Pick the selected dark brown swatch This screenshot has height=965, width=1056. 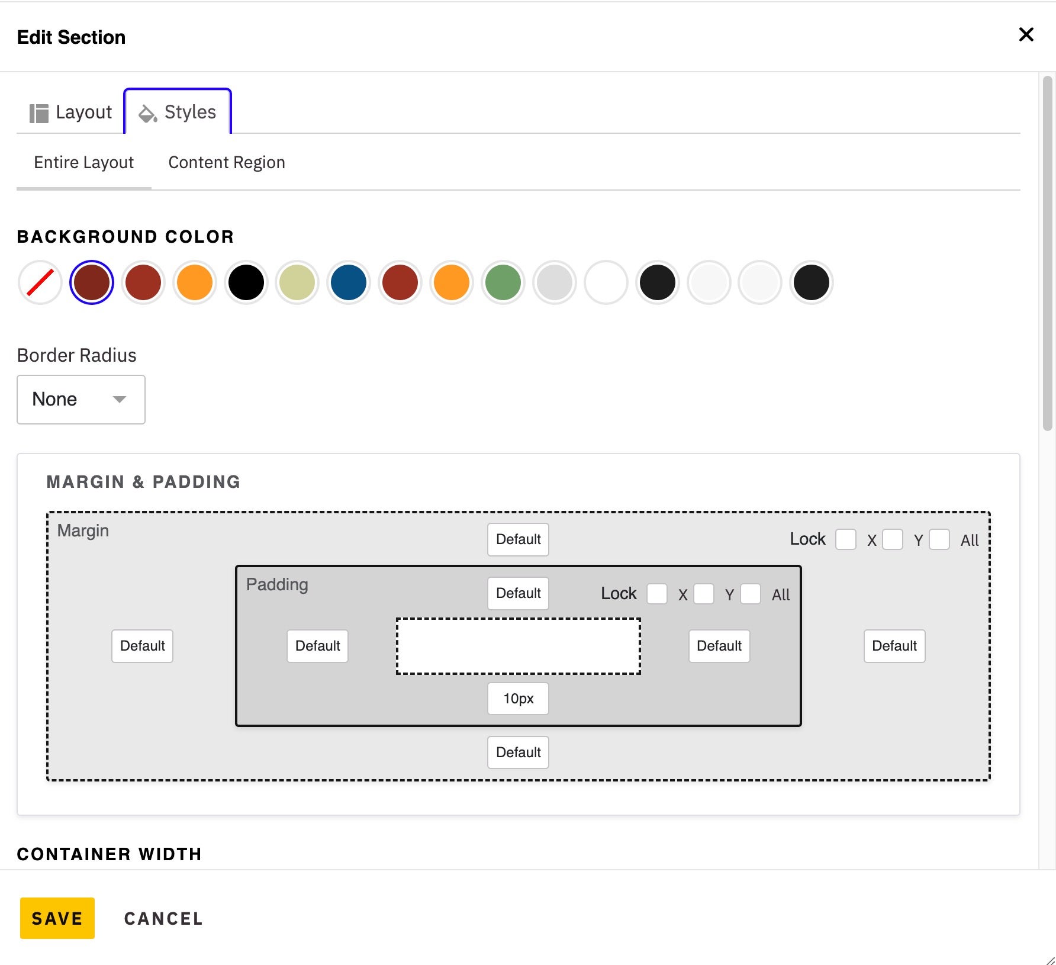92,282
